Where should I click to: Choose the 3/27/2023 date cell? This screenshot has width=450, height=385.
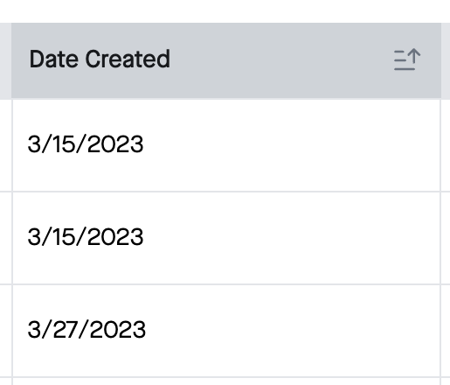(x=226, y=331)
